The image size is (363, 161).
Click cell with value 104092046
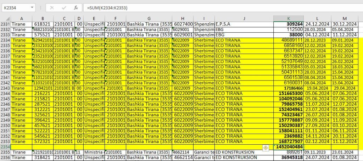(289, 99)
